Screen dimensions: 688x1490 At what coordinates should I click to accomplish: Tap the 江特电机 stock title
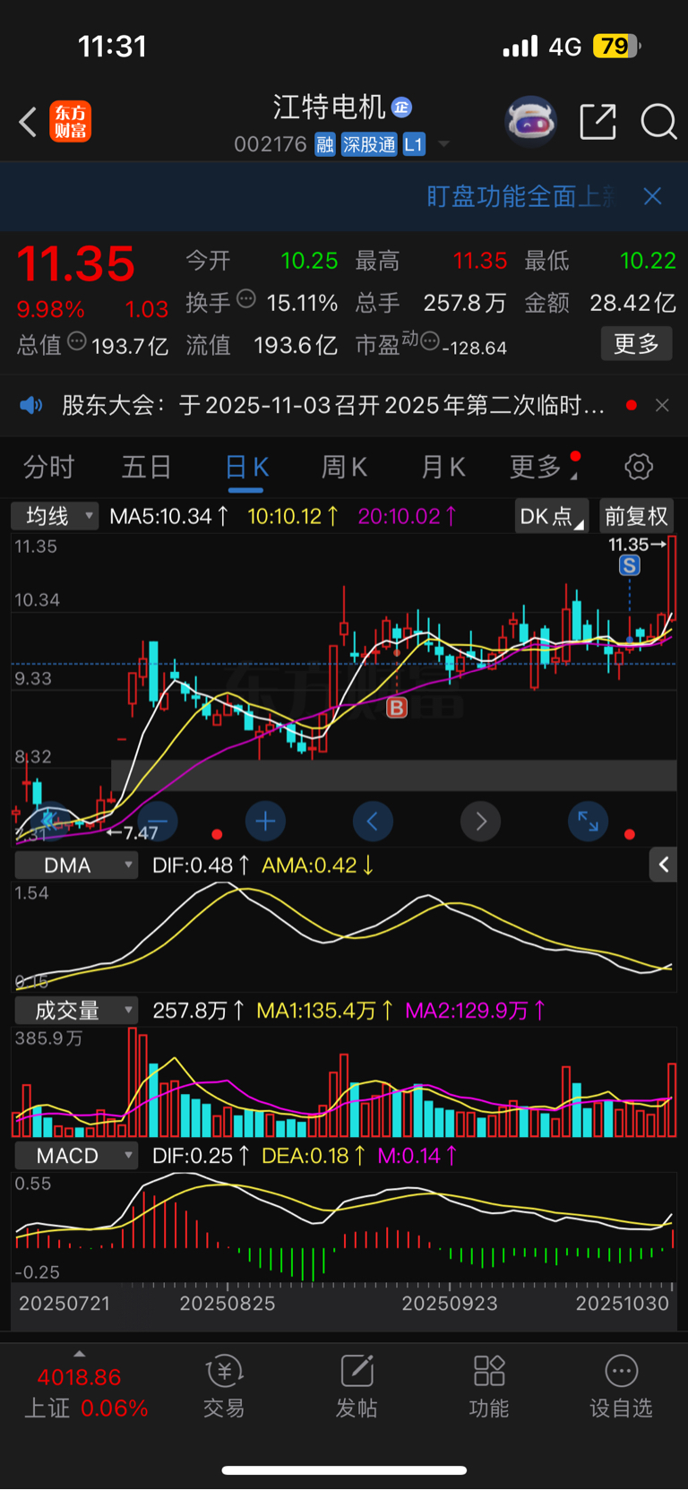coord(329,108)
